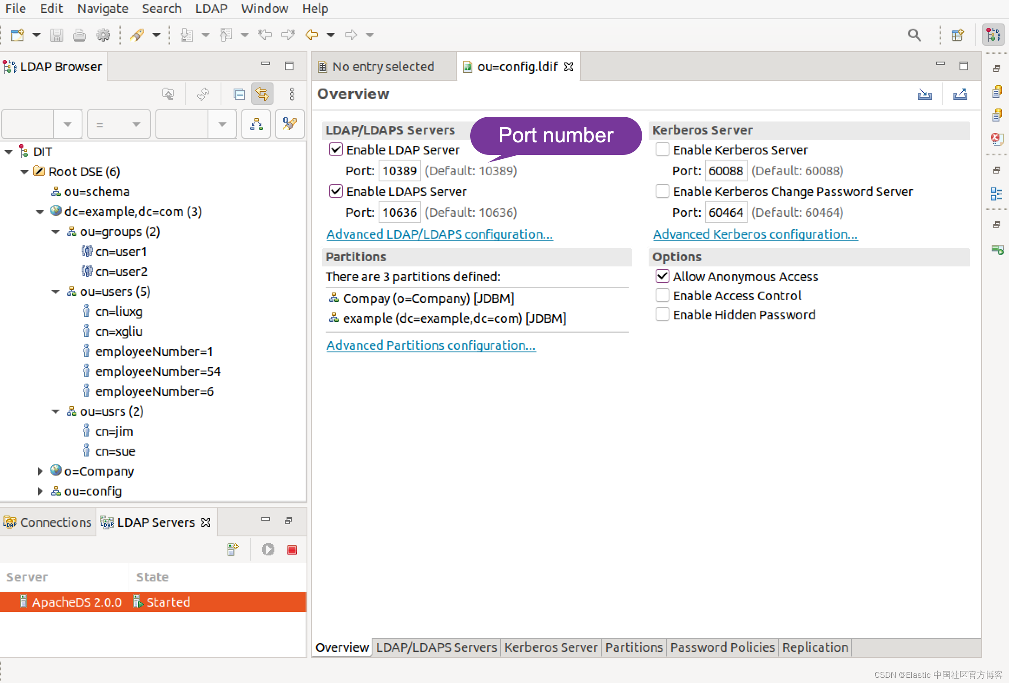The image size is (1009, 683).
Task: Collapse all entries in the LDAP Browser
Action: (238, 94)
